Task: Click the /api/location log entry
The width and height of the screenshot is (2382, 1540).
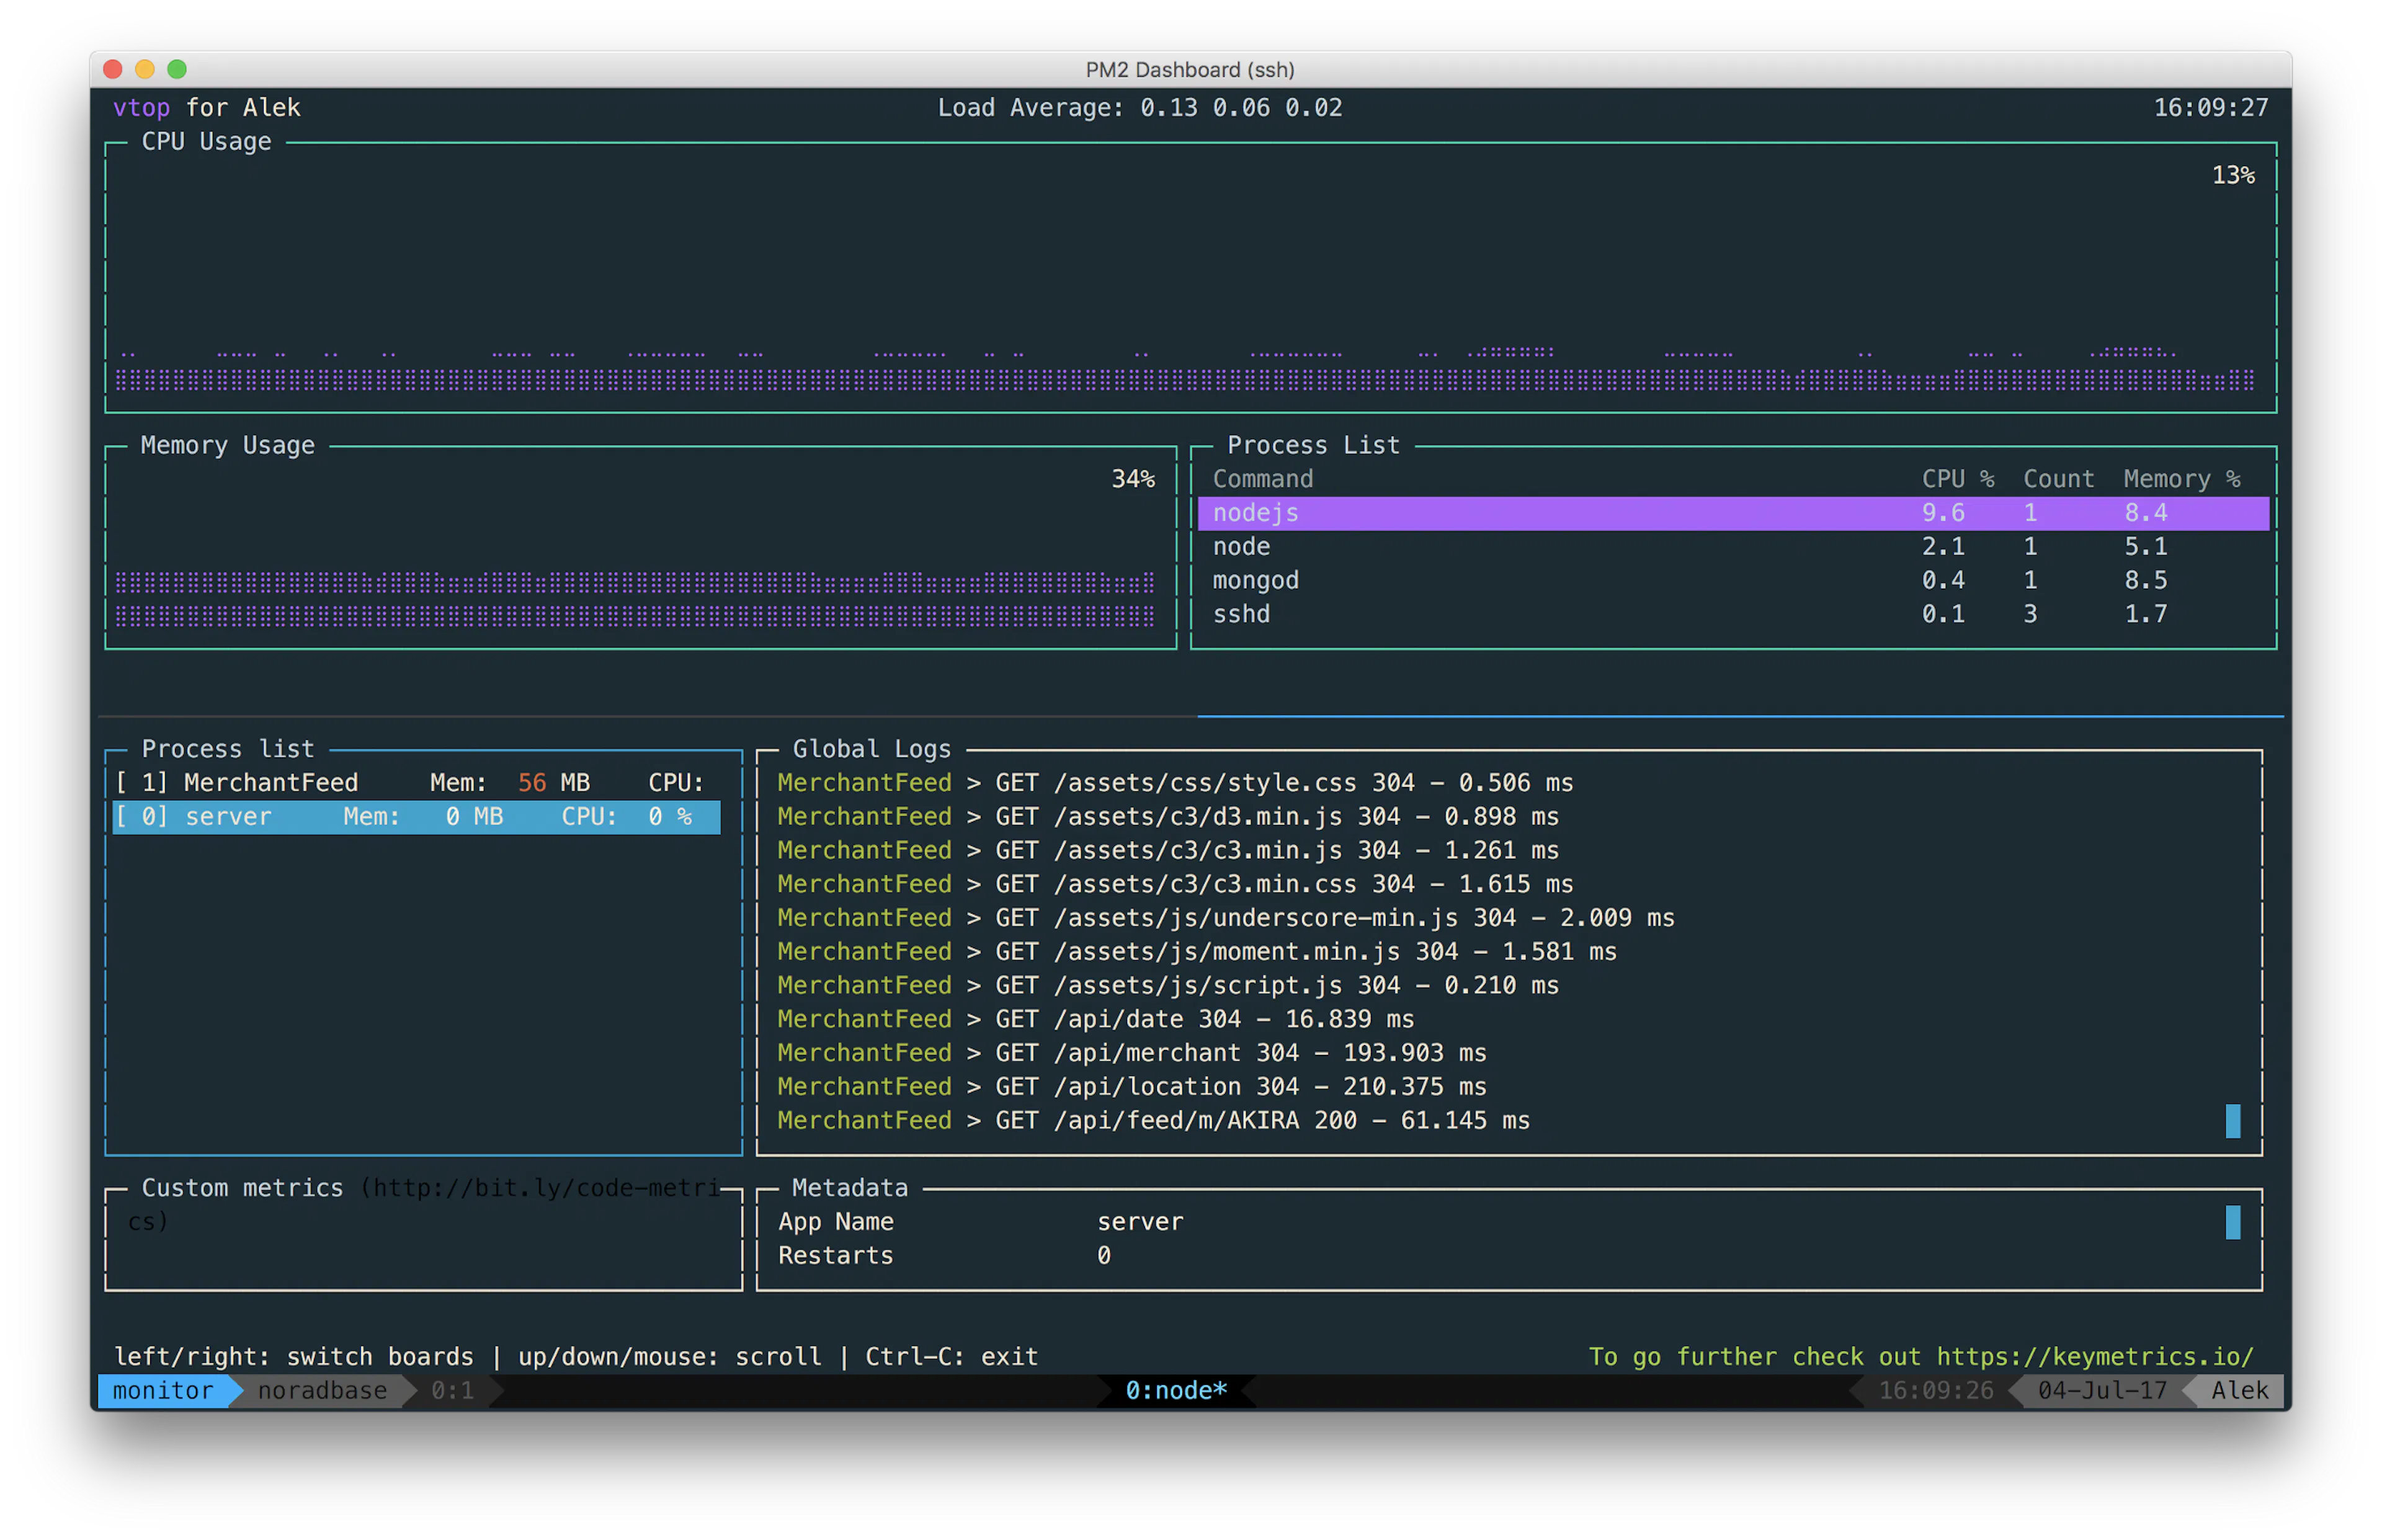Action: [x=1132, y=1087]
